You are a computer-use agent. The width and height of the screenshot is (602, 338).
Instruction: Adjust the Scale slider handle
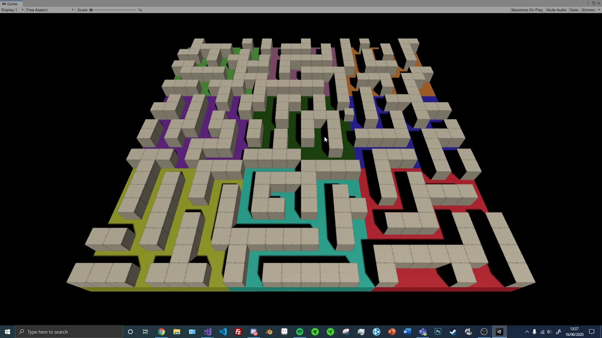91,10
